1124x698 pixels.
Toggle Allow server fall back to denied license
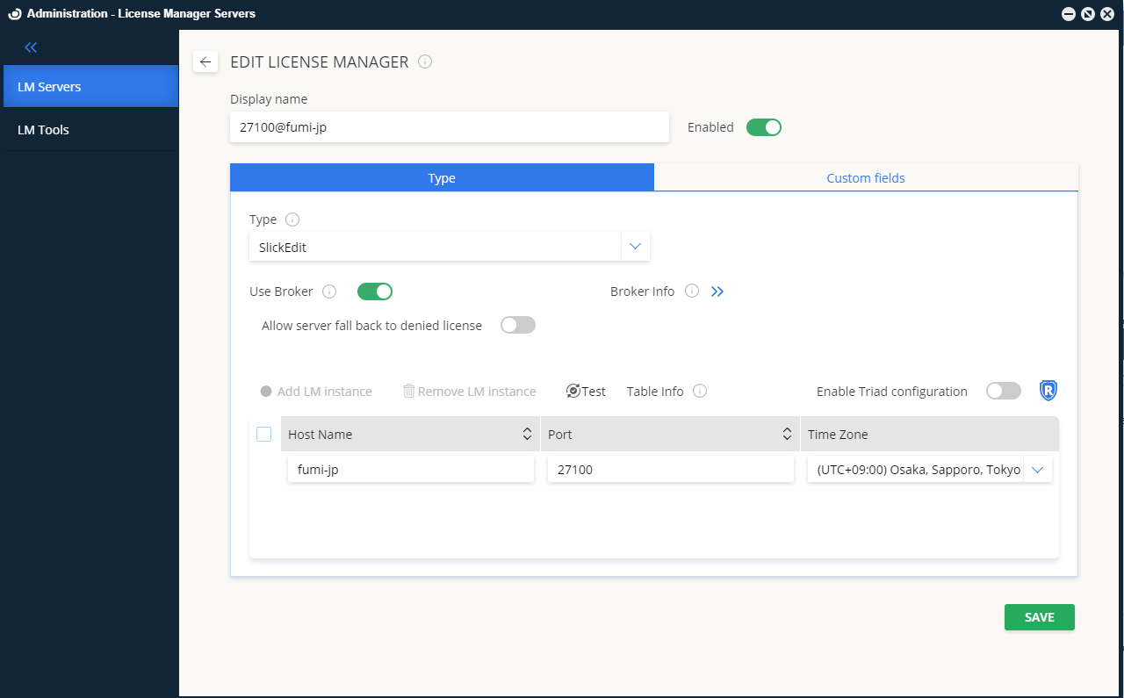click(x=517, y=324)
